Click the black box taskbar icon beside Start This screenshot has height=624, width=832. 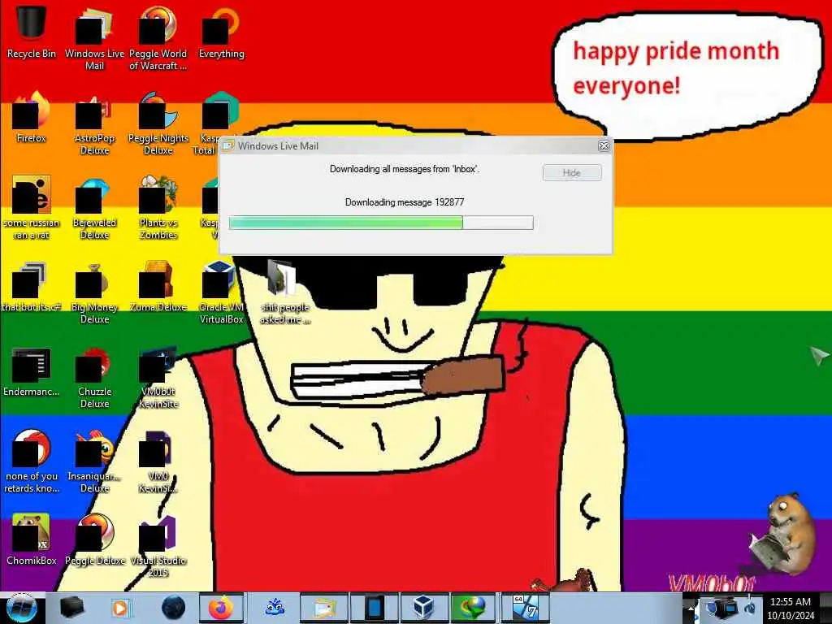(x=71, y=608)
